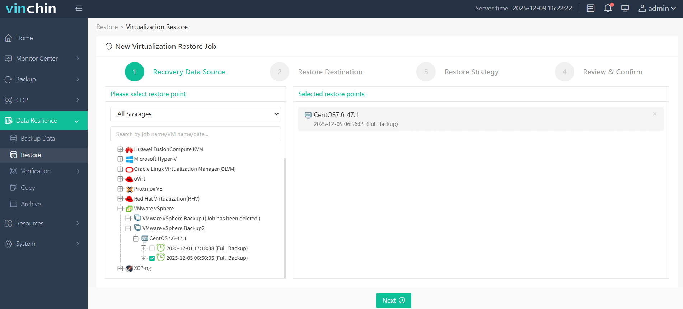Image resolution: width=683 pixels, height=309 pixels.
Task: Expand the CDP menu
Action: [x=44, y=100]
